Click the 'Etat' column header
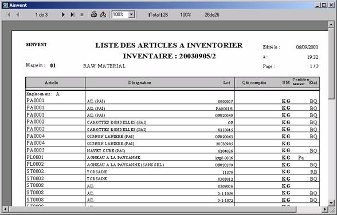 [313, 82]
